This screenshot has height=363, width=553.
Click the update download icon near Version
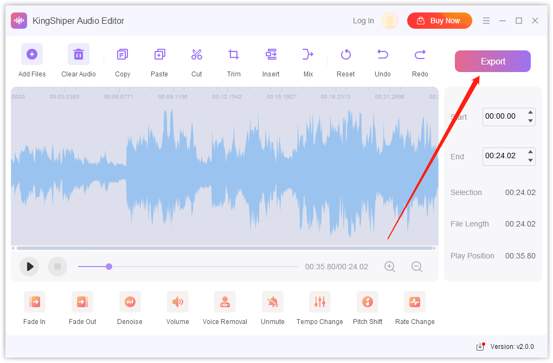click(x=480, y=346)
